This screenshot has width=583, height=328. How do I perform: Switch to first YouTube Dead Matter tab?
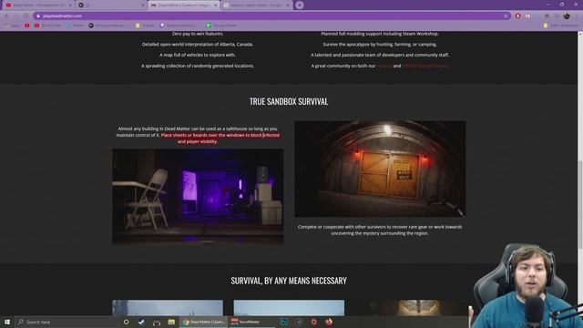38,5
